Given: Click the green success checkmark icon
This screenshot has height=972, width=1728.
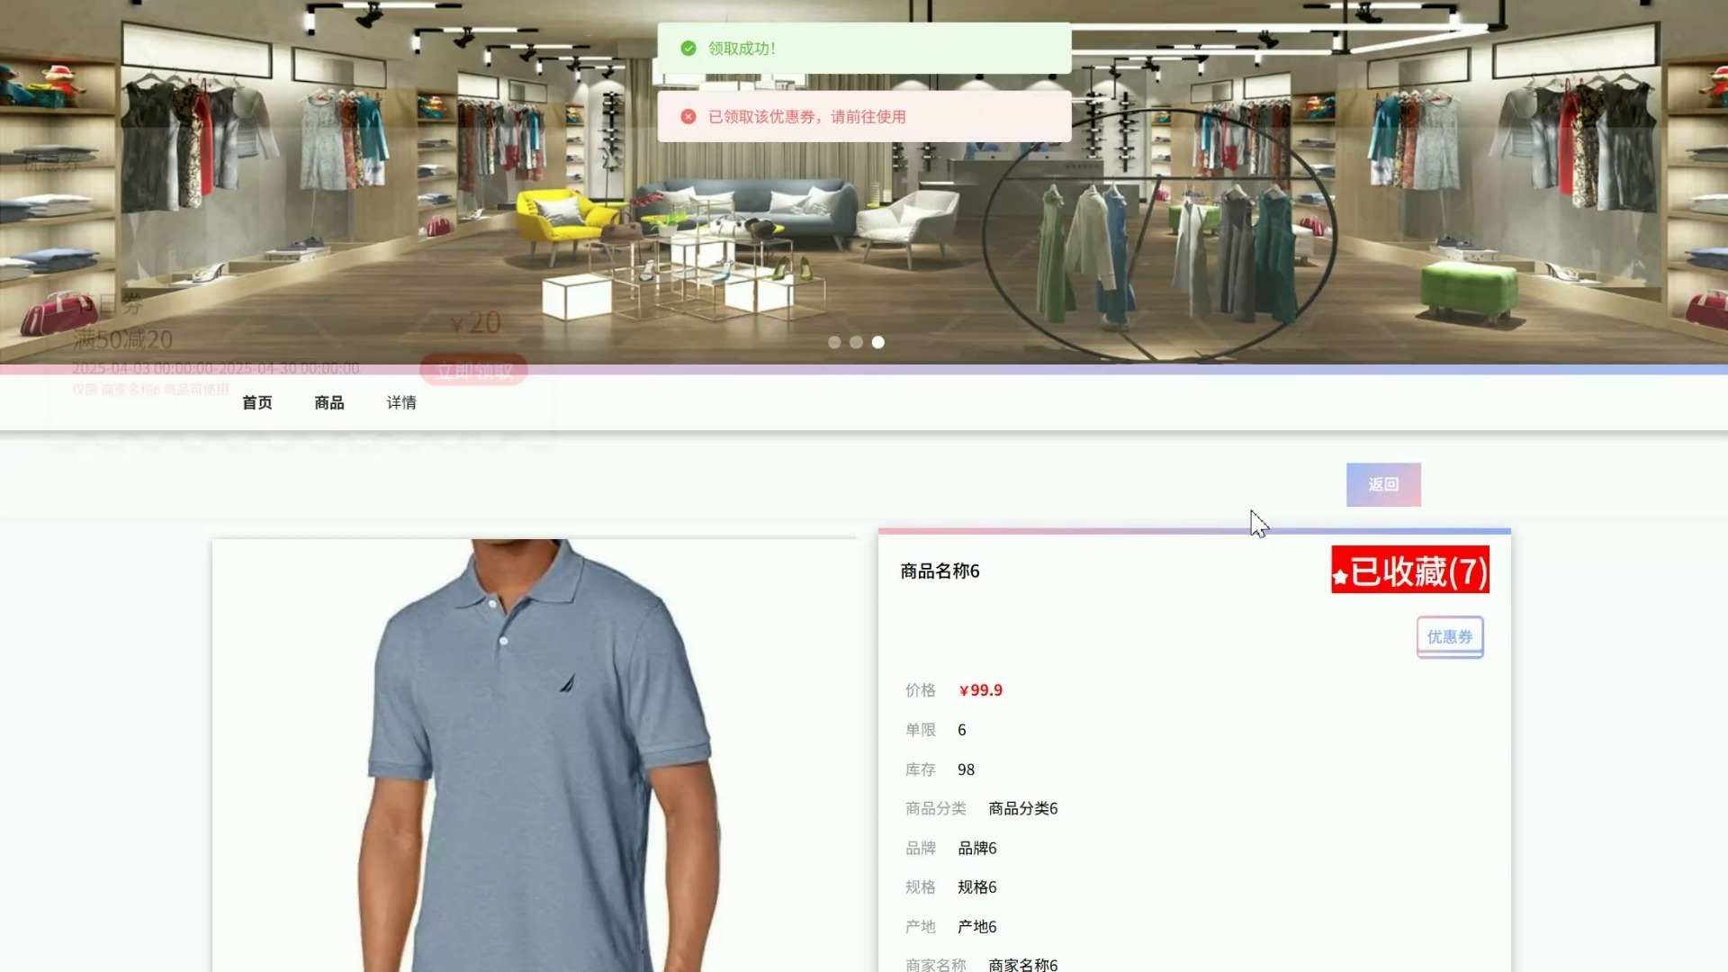Looking at the screenshot, I should (688, 49).
